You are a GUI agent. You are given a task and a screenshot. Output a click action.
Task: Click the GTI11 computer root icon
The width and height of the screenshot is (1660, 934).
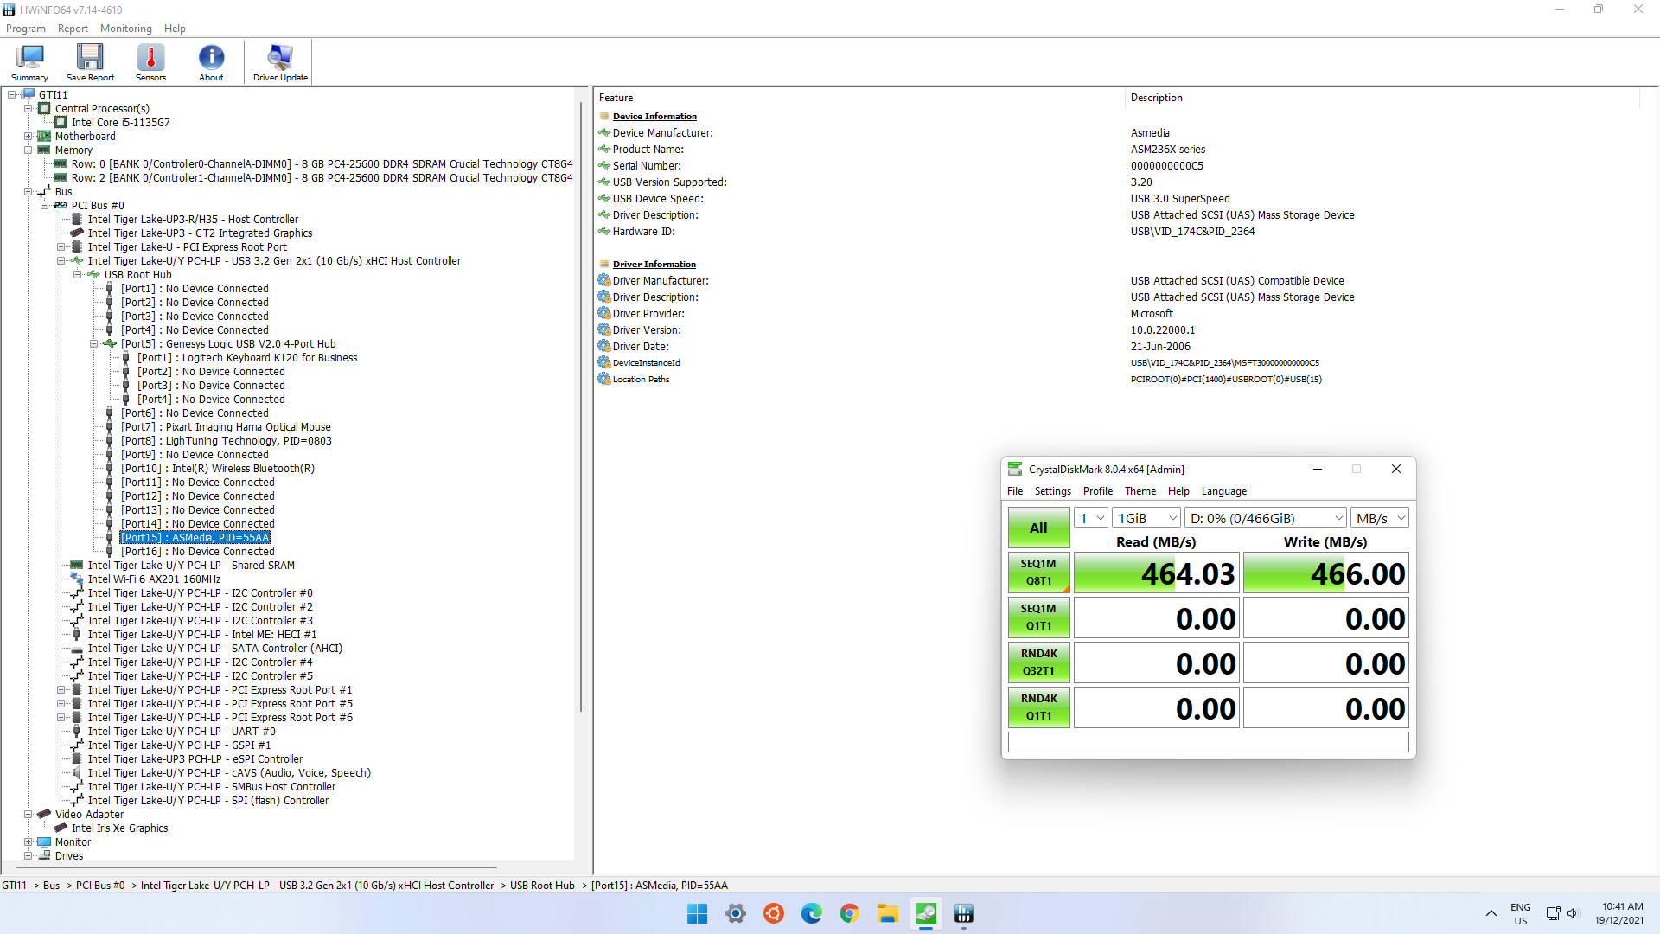(28, 94)
